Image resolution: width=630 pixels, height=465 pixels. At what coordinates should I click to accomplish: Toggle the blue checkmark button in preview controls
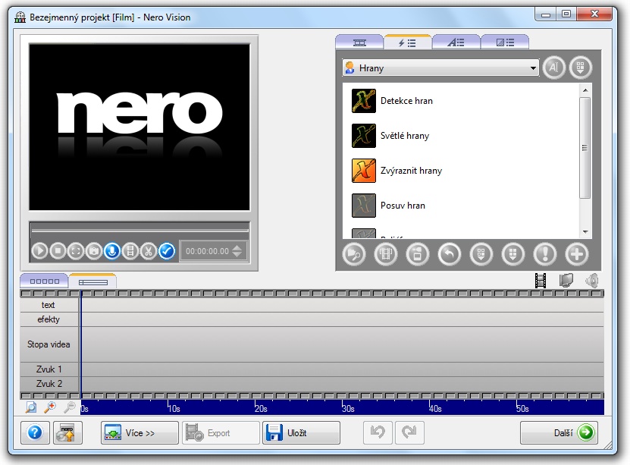[167, 251]
